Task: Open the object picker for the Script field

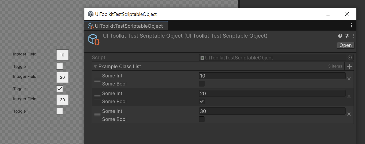Action: pos(350,57)
